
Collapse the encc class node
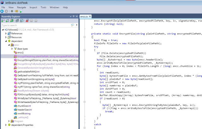pos(9,45)
